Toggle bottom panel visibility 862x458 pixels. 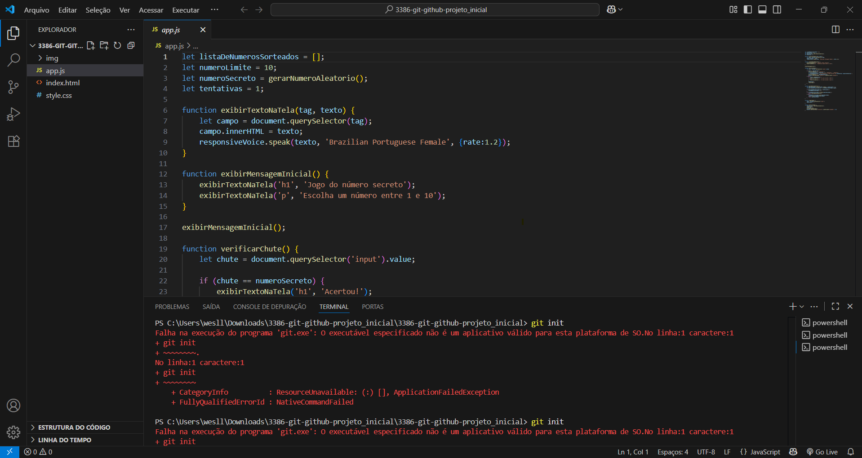(762, 9)
